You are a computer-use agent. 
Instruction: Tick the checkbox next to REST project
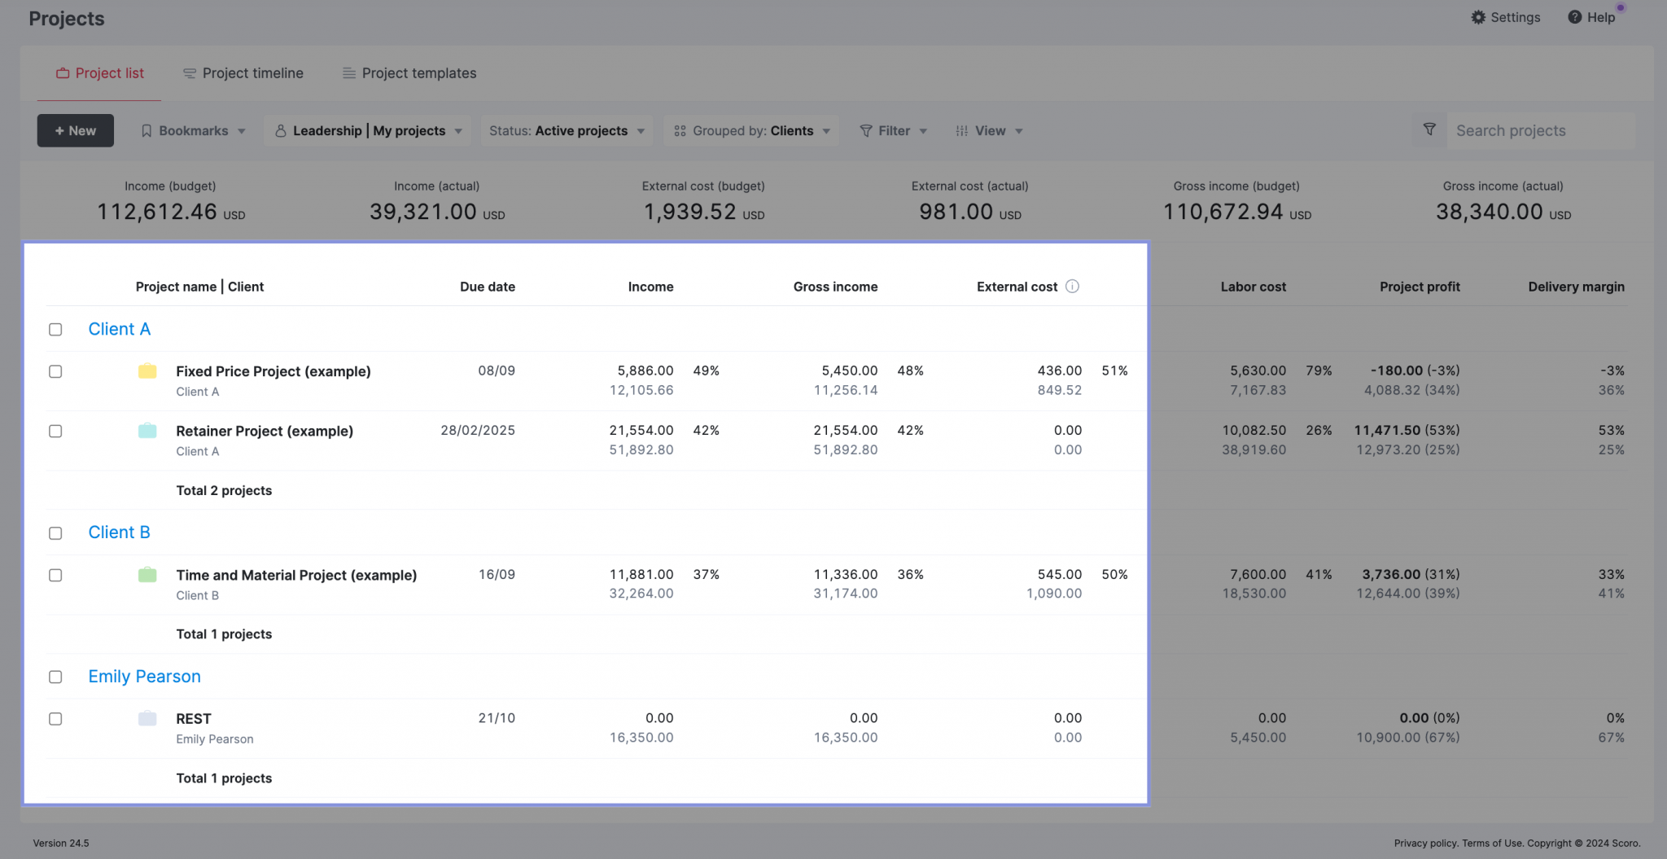coord(55,719)
